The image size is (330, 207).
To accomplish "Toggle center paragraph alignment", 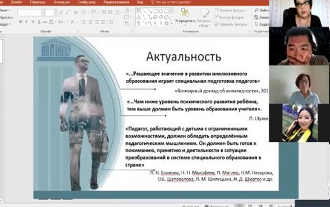I will click(91, 22).
